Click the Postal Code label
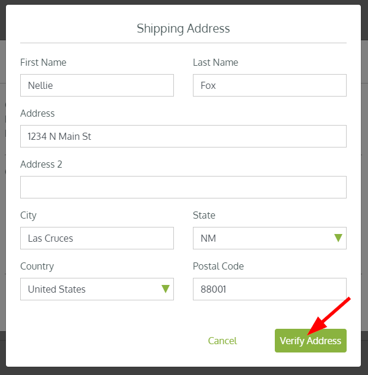 218,266
